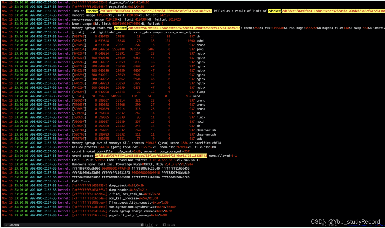Click the 'total_vm' column header
The width and height of the screenshot is (385, 228).
point(114,32)
